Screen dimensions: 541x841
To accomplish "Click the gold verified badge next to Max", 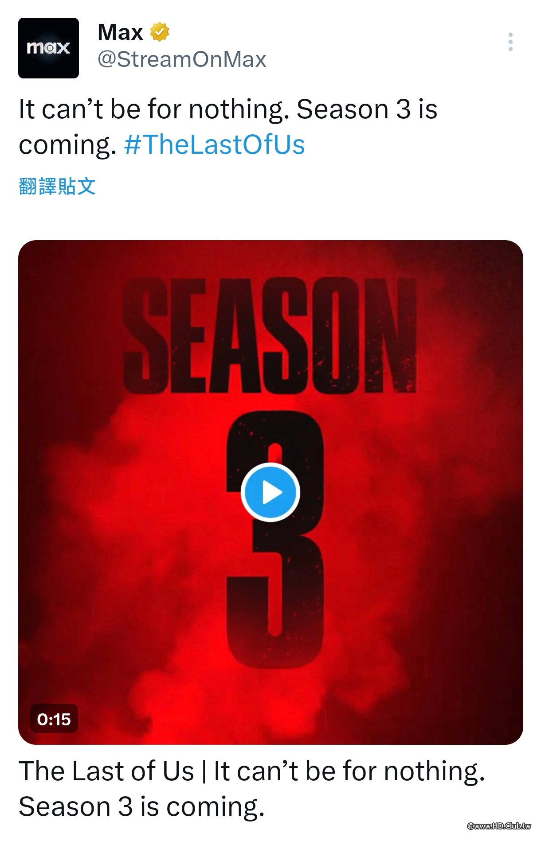I will (160, 32).
